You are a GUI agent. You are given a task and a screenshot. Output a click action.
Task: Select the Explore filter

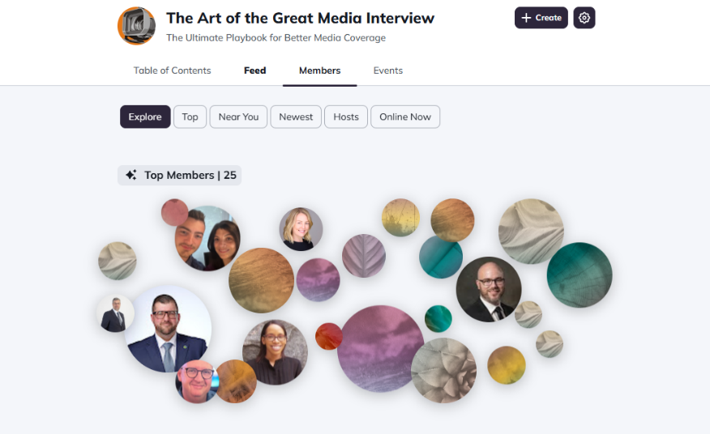pyautogui.click(x=145, y=117)
